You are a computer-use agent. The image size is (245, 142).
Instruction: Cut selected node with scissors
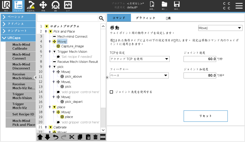point(72,137)
